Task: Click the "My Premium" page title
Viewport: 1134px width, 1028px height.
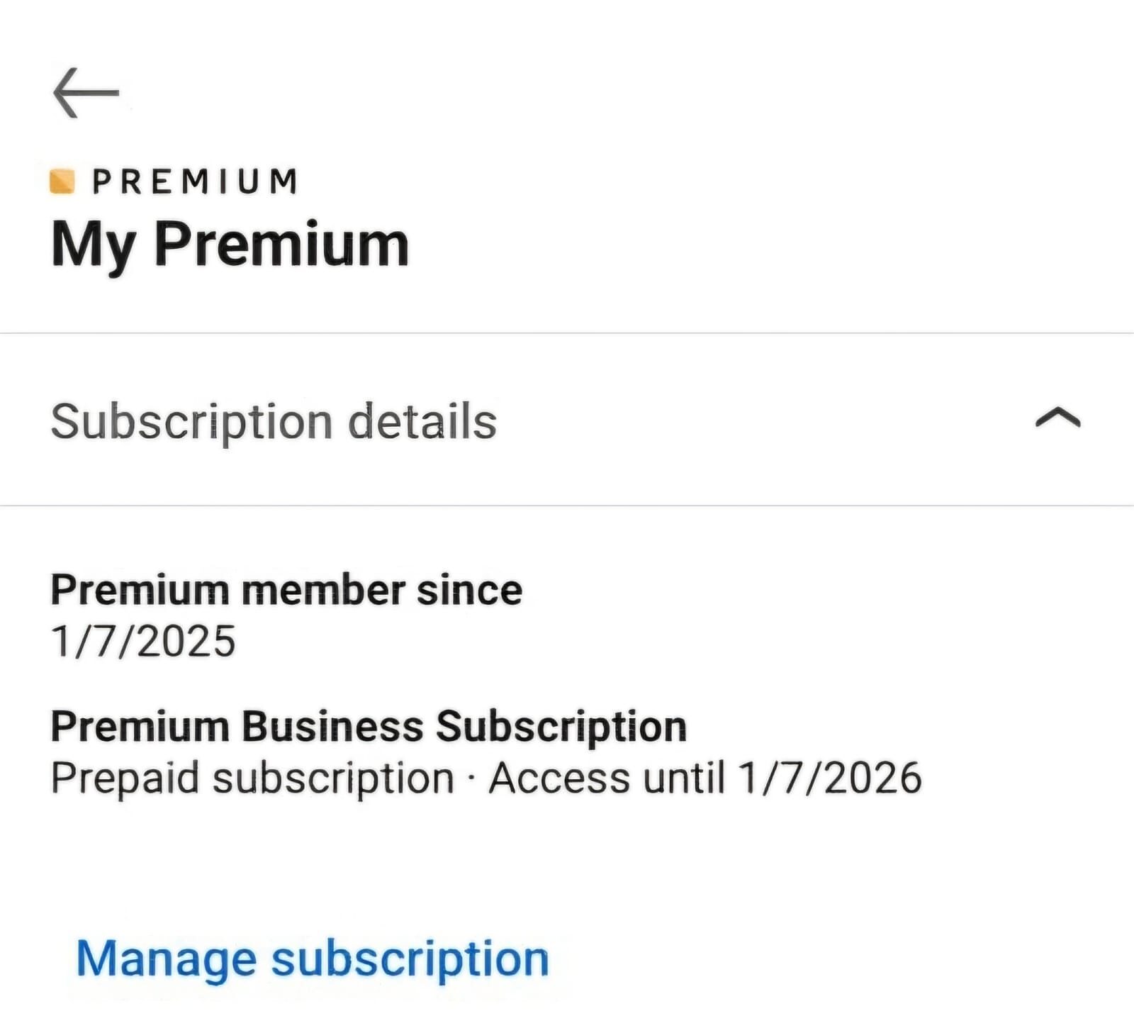Action: tap(230, 245)
